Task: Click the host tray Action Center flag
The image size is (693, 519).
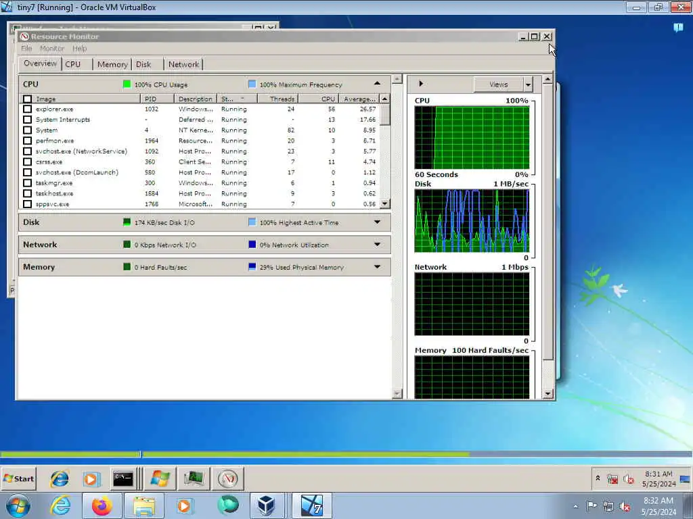Action: pos(591,505)
